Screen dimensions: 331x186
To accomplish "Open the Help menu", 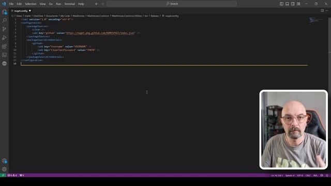I will 81,4.
